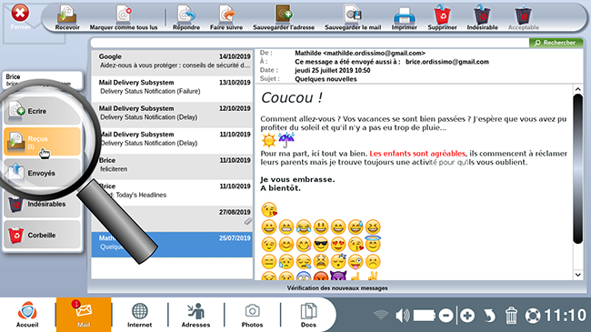Delete the email with Supprimer
Screen dimensions: 591x332
pyautogui.click(x=442, y=18)
